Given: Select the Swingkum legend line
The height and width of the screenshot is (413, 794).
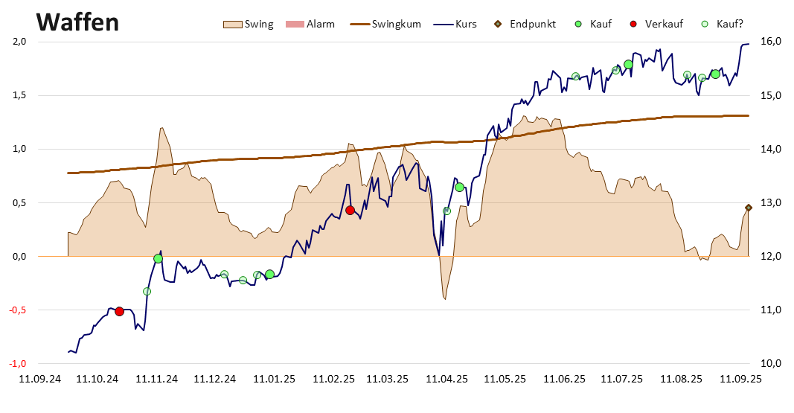Looking at the screenshot, I should point(360,25).
